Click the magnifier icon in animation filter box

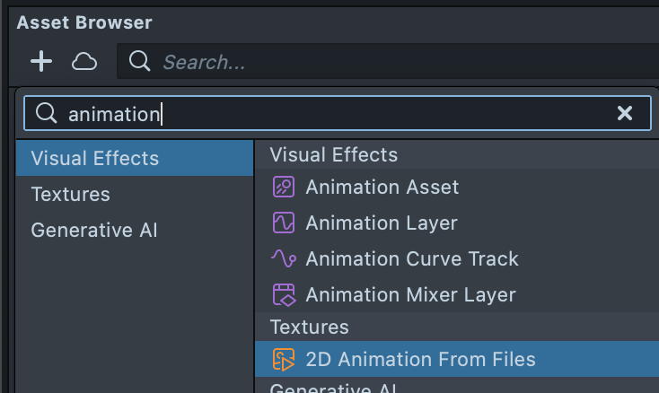click(x=46, y=113)
